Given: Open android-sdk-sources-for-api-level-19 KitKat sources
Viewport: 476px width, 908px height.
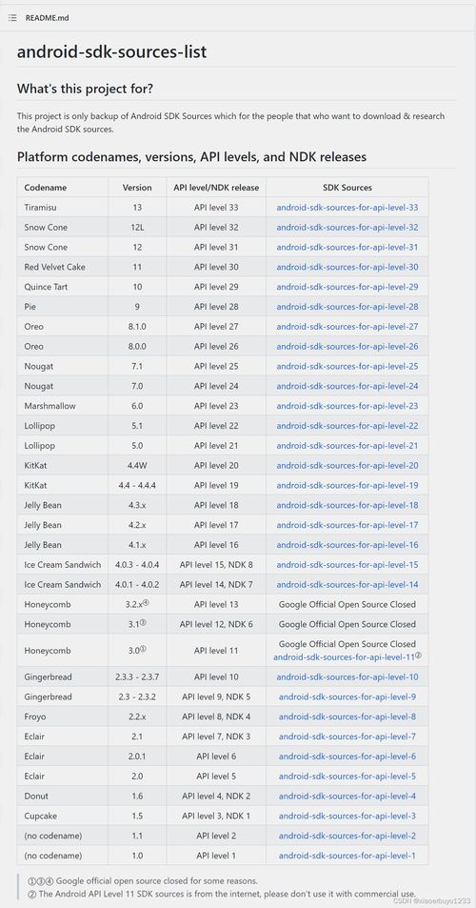Looking at the screenshot, I should click(x=347, y=485).
